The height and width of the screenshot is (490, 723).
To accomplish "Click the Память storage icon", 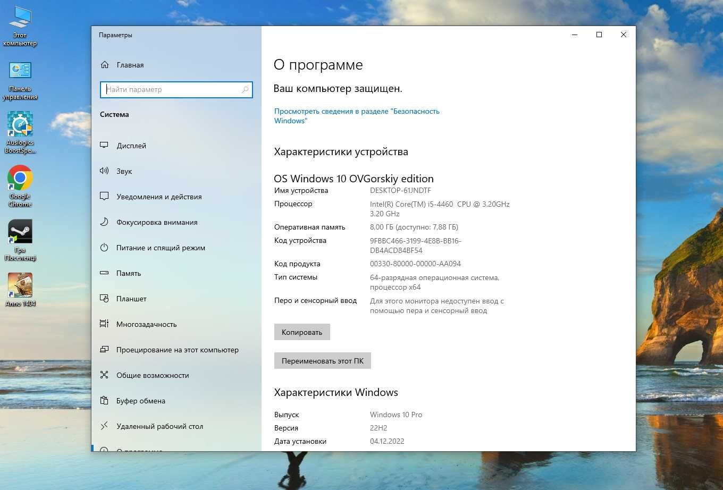I will click(104, 273).
